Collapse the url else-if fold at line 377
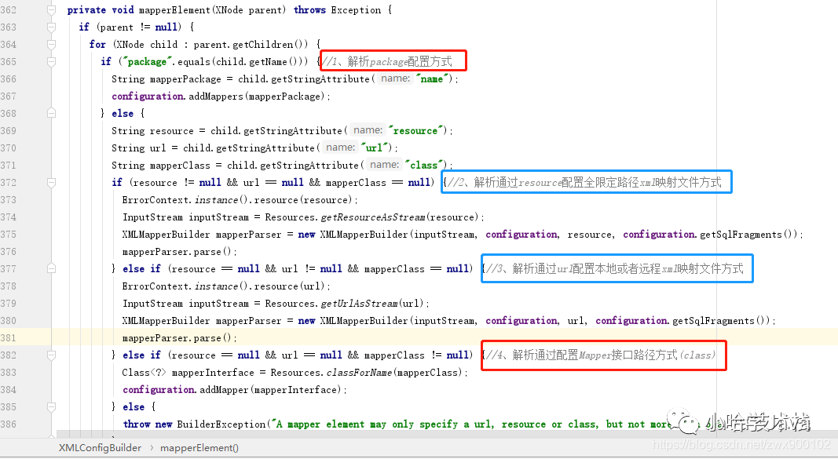 click(51, 268)
